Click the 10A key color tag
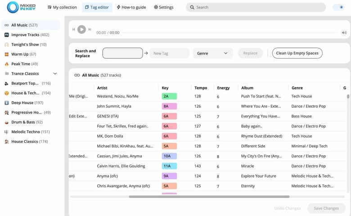 pos(169,156)
